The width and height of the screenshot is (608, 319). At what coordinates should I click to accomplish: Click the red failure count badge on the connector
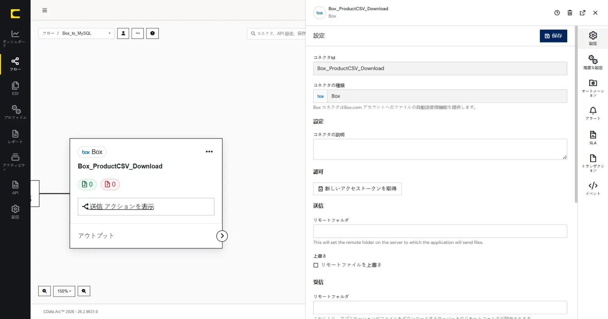[x=110, y=184]
